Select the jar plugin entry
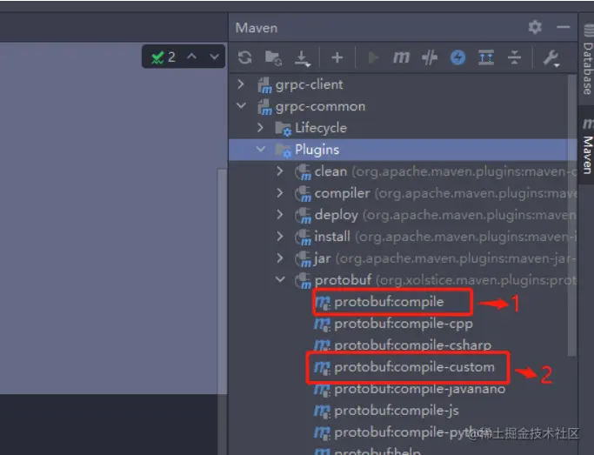Image resolution: width=594 pixels, height=455 pixels. pos(403,258)
